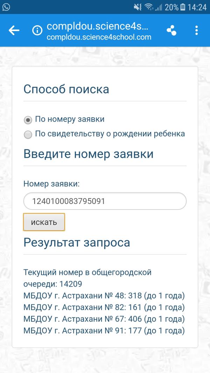Viewport: 210px width, 373px height.
Task: Select "По номеру заявки" radio button
Action: tap(28, 120)
